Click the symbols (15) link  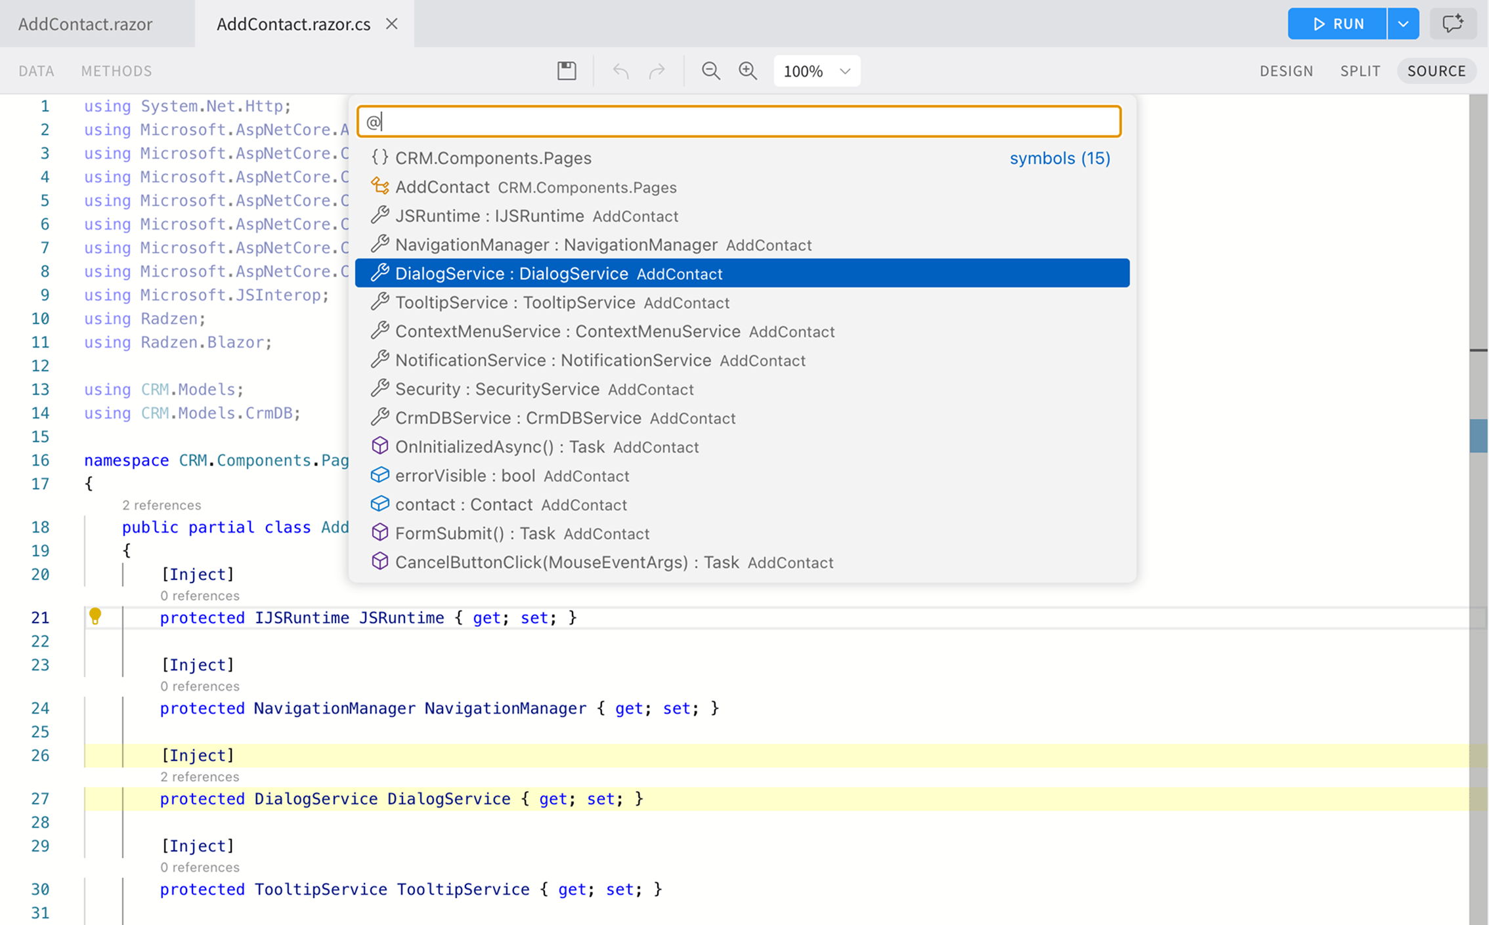point(1059,157)
